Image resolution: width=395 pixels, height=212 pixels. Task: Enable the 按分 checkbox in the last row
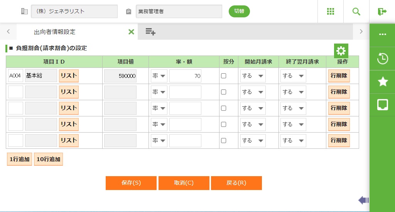click(x=223, y=141)
